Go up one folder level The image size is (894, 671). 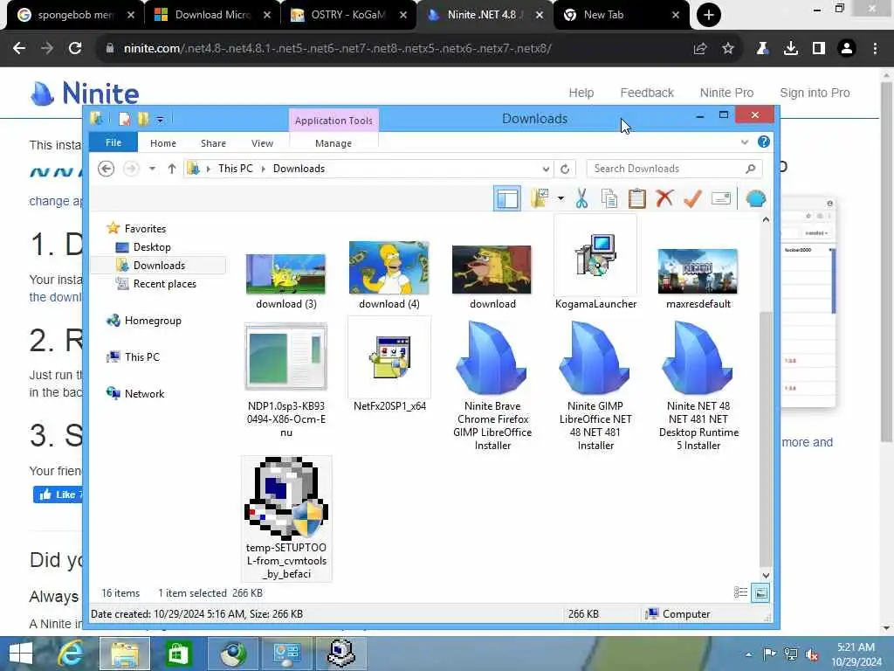pos(172,169)
